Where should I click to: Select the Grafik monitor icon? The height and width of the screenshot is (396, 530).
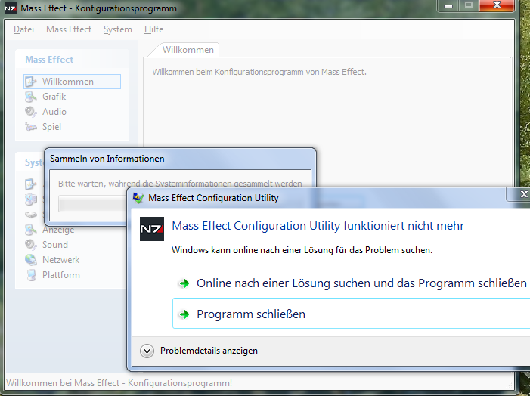pyautogui.click(x=31, y=97)
